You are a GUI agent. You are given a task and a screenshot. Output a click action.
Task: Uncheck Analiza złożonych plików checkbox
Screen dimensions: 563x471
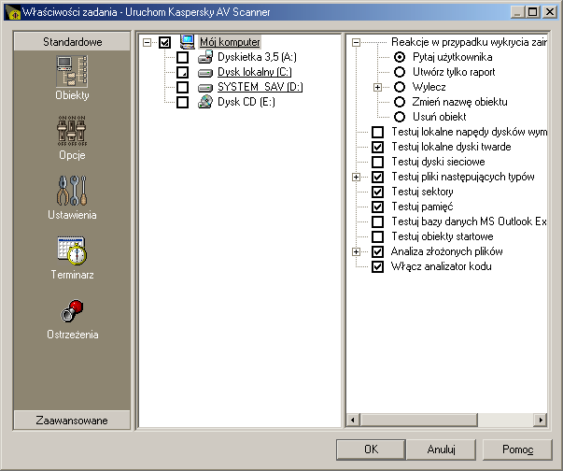tap(377, 251)
